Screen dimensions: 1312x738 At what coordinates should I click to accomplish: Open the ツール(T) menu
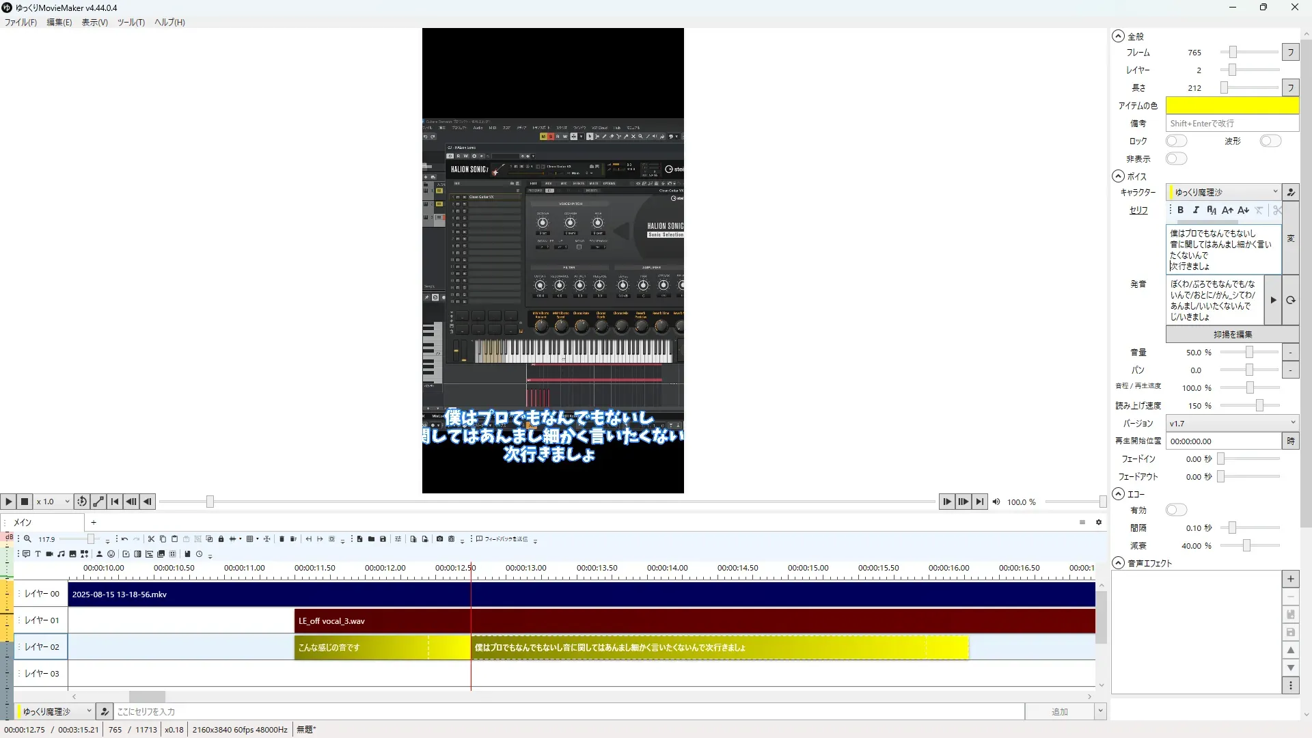point(131,23)
